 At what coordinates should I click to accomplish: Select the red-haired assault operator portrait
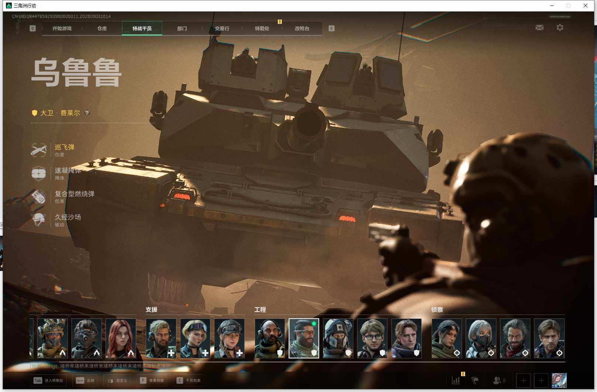coord(121,339)
